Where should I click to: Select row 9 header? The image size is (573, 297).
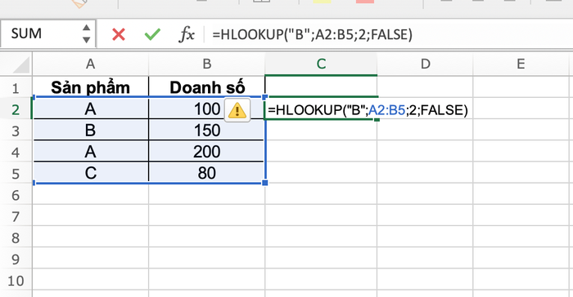click(x=16, y=259)
